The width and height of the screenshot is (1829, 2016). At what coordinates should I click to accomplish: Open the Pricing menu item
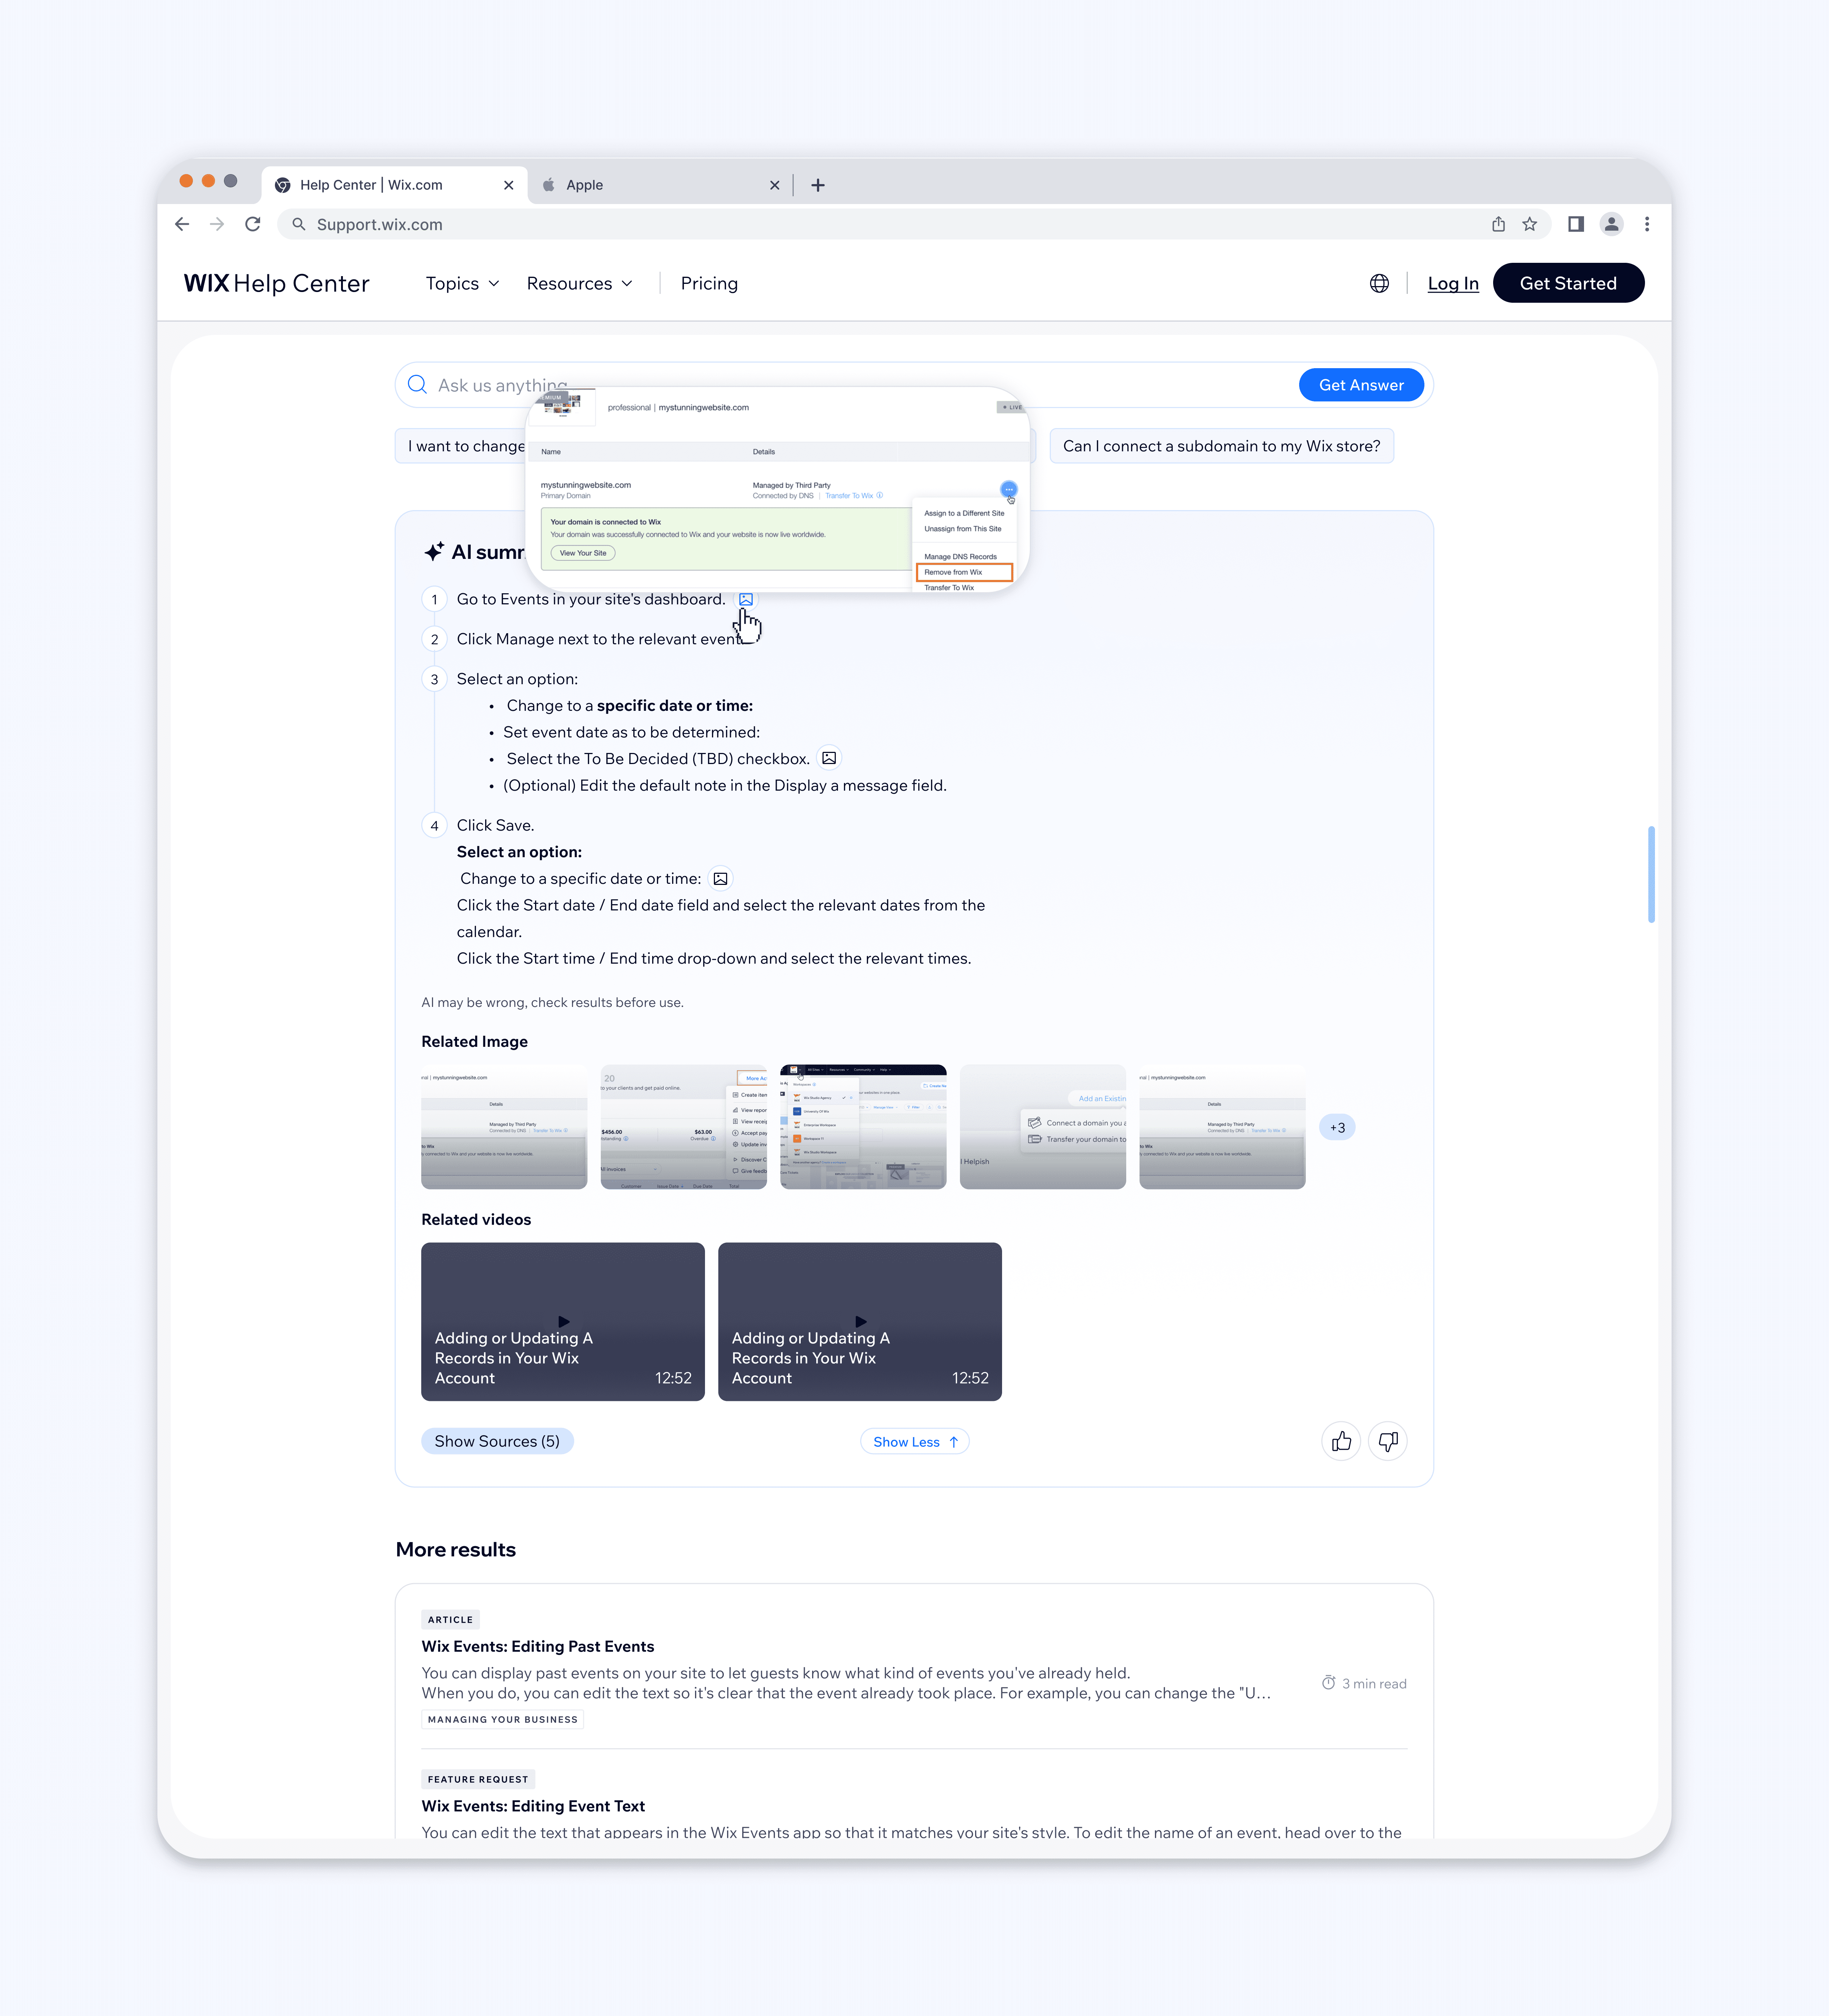[x=709, y=284]
